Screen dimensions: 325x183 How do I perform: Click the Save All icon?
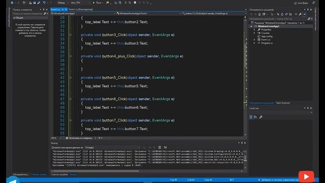(x=39, y=3)
